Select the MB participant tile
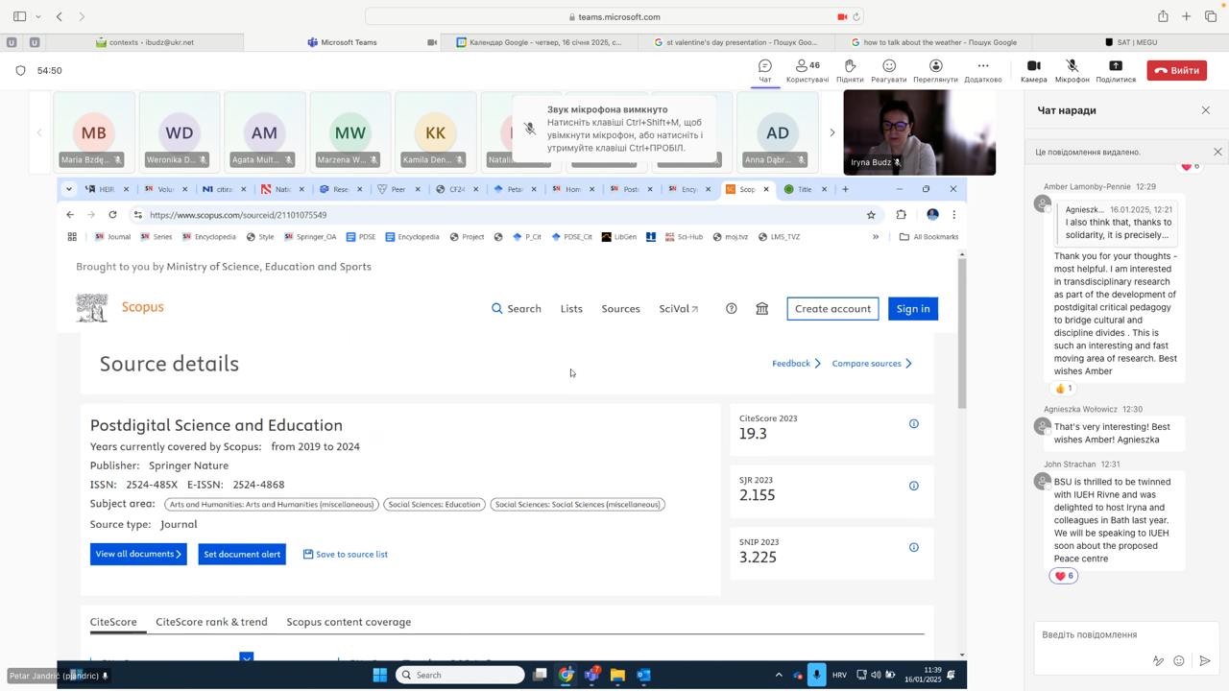The height and width of the screenshot is (691, 1229). 94,132
